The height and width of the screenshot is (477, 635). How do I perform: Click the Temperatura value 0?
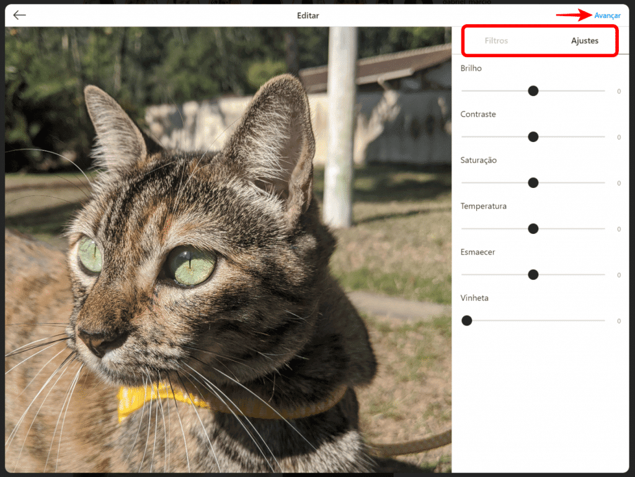[x=618, y=229]
